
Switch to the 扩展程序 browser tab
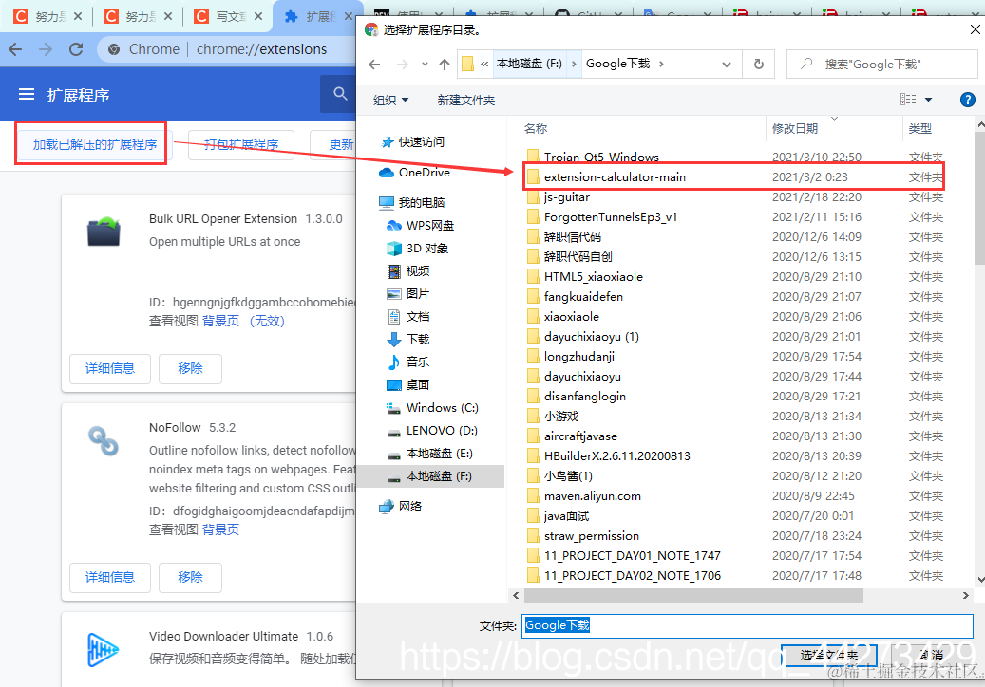tap(317, 16)
